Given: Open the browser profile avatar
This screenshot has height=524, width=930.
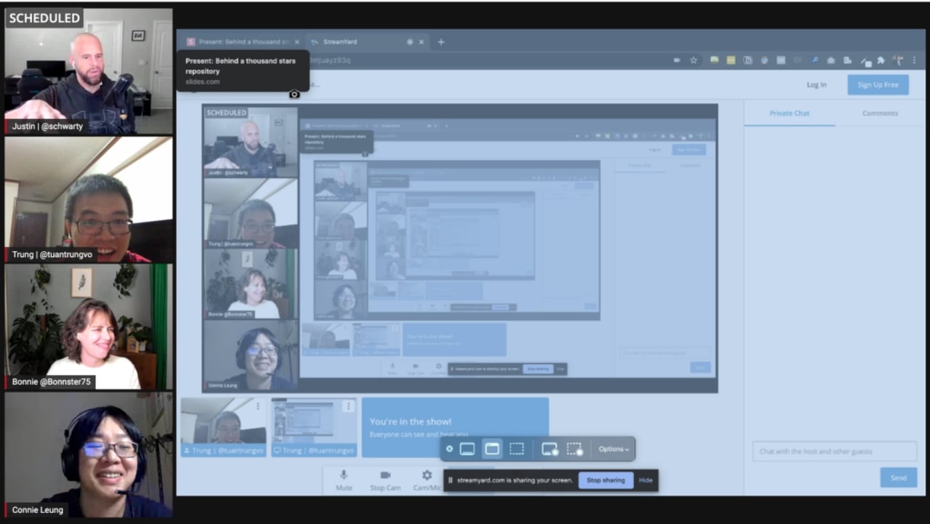Looking at the screenshot, I should pos(898,60).
